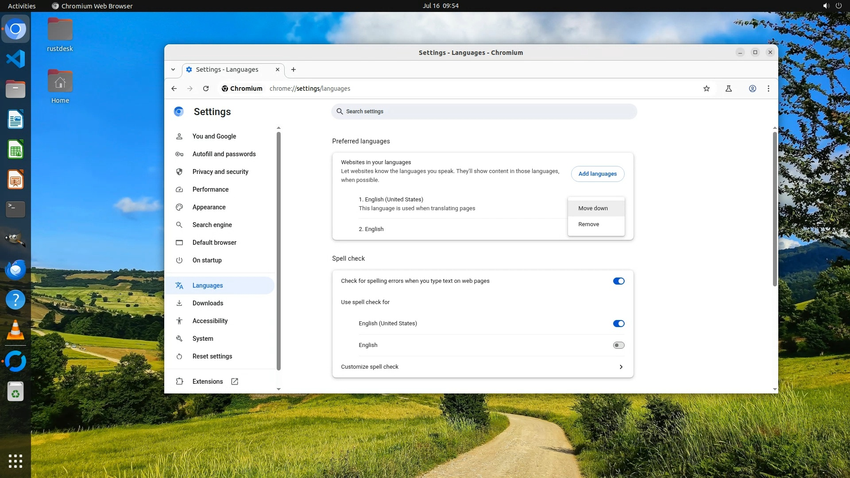Reload the settings page
This screenshot has height=478, width=850.
coord(206,89)
